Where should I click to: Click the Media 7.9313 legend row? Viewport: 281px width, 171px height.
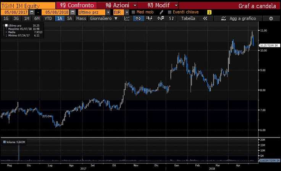point(24,32)
